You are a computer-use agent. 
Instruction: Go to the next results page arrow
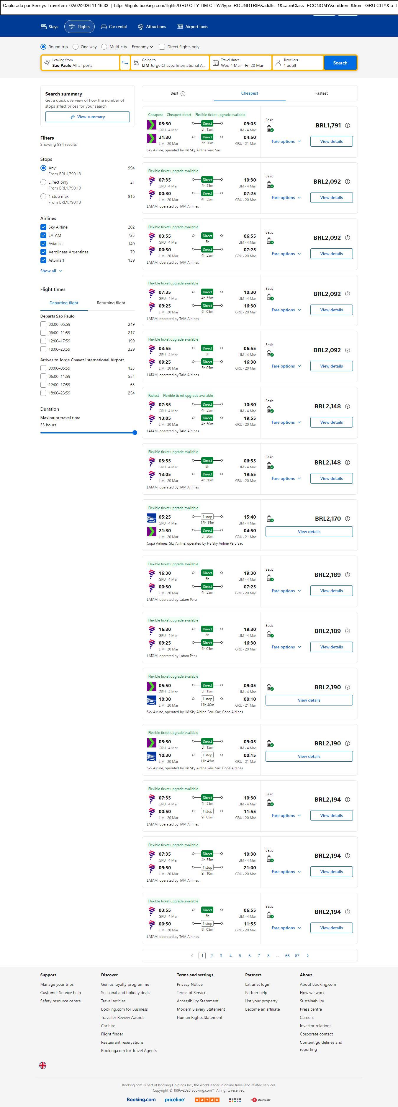coord(307,955)
